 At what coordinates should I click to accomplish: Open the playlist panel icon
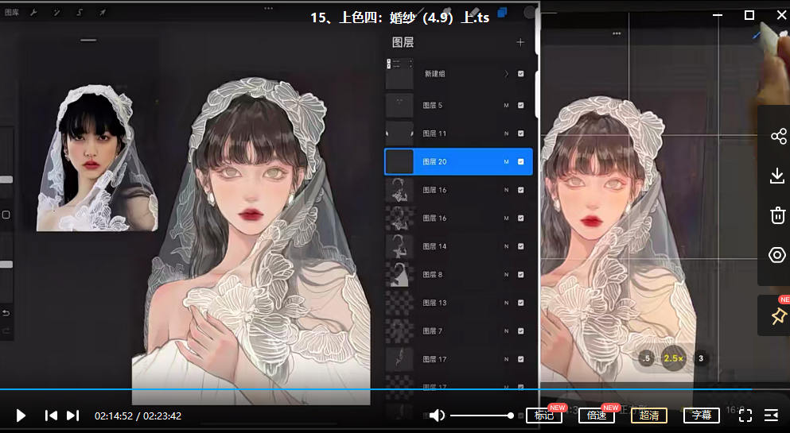(771, 416)
